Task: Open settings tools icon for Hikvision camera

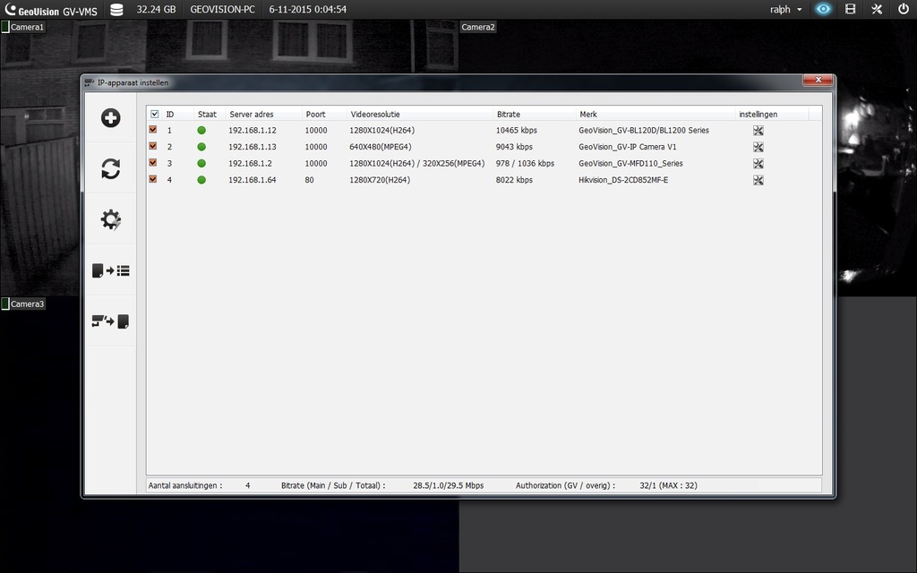Action: click(758, 180)
